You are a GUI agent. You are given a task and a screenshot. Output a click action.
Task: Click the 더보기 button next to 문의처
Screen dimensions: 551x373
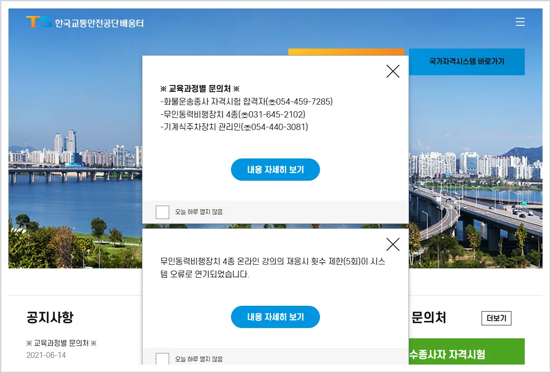pos(496,318)
